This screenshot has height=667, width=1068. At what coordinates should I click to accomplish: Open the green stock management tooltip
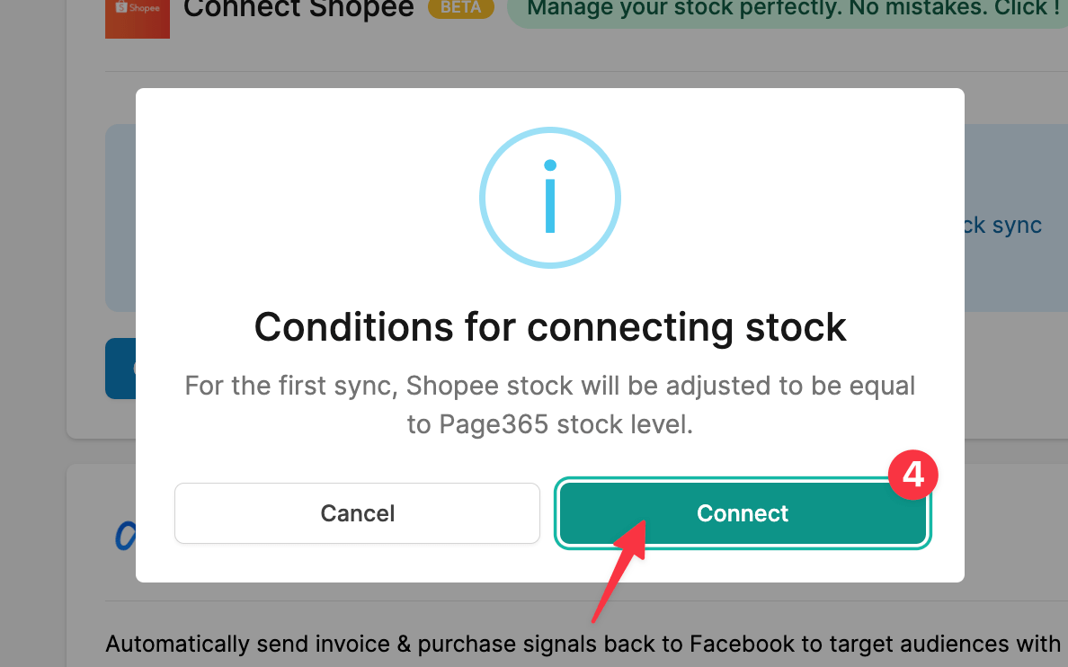(x=791, y=9)
